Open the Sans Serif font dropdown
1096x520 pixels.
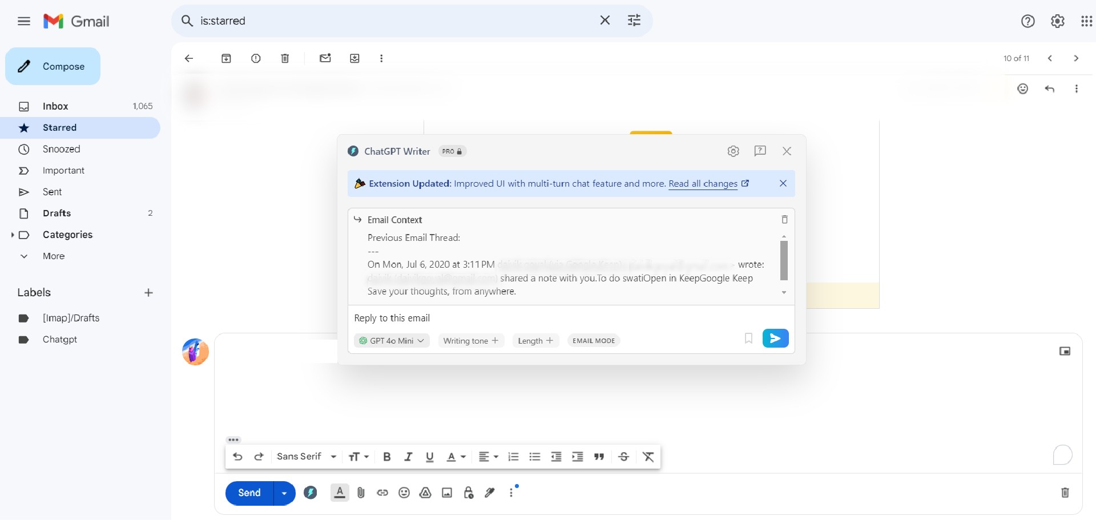coord(307,457)
